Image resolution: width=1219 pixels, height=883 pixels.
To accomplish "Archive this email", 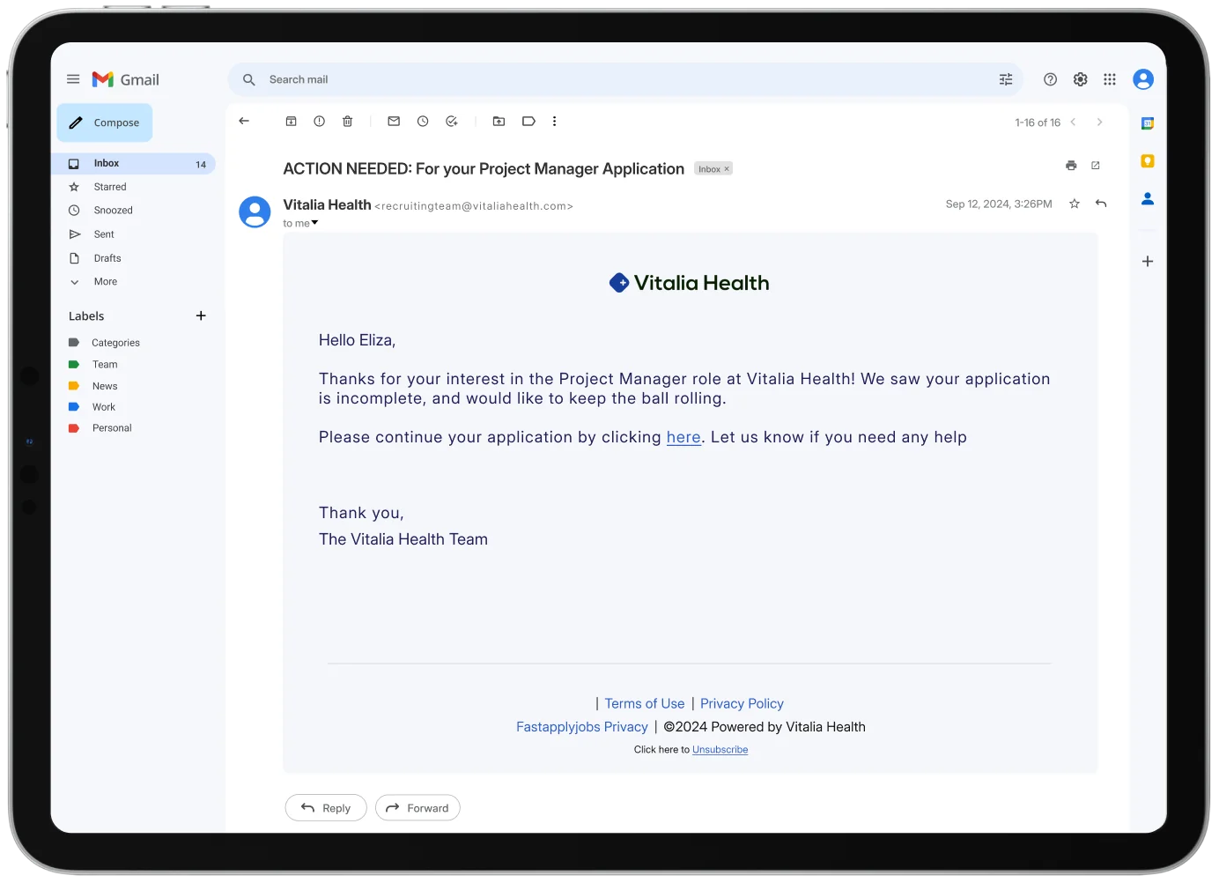I will click(x=292, y=122).
